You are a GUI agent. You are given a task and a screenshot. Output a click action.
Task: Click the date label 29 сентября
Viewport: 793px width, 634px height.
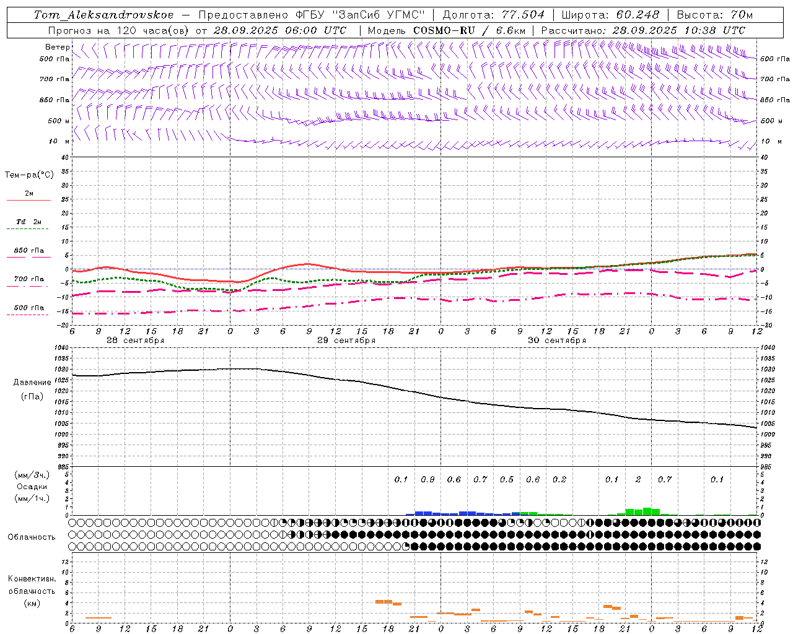346,341
